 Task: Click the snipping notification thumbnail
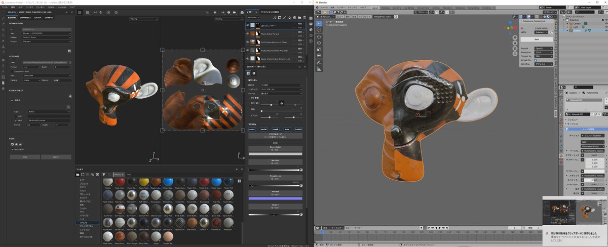click(x=574, y=213)
